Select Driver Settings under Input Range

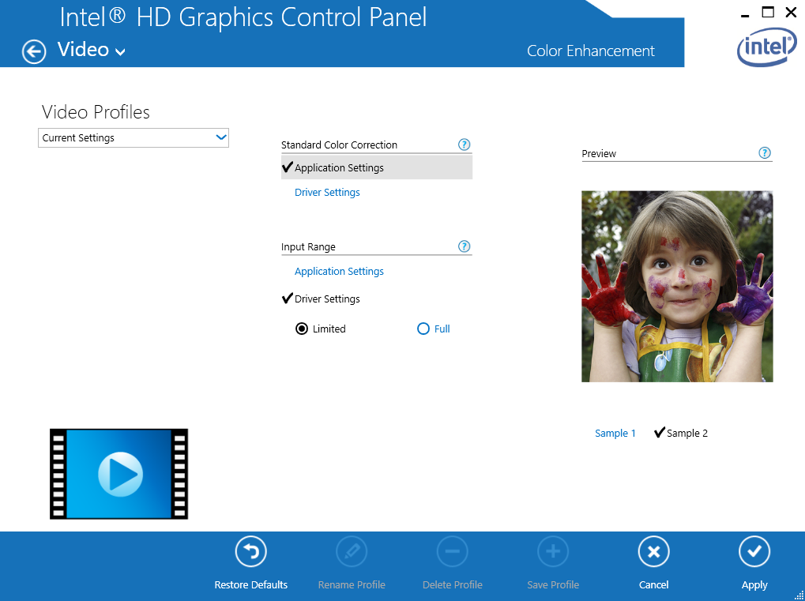327,299
